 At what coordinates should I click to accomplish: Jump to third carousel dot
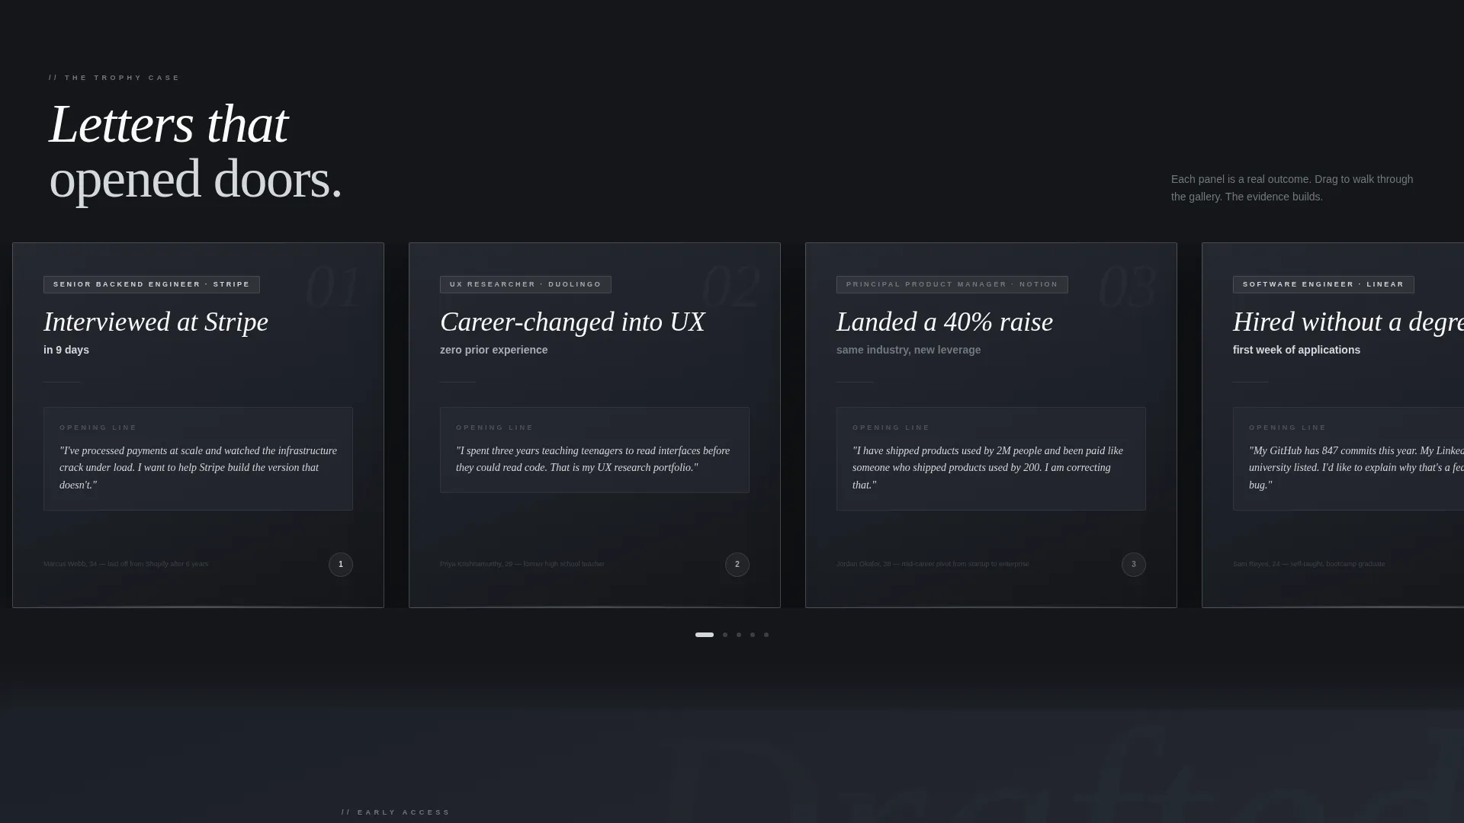(739, 635)
